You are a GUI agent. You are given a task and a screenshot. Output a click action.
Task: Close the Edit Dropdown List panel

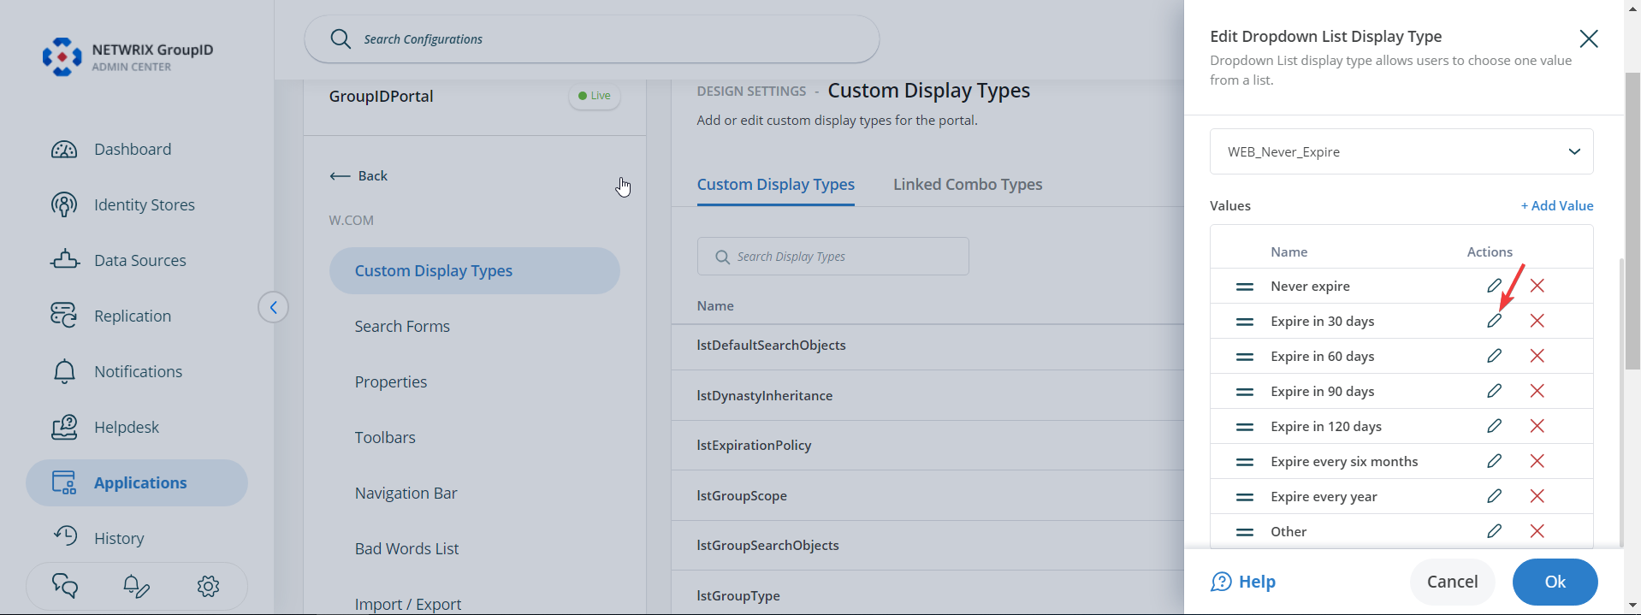(1589, 38)
